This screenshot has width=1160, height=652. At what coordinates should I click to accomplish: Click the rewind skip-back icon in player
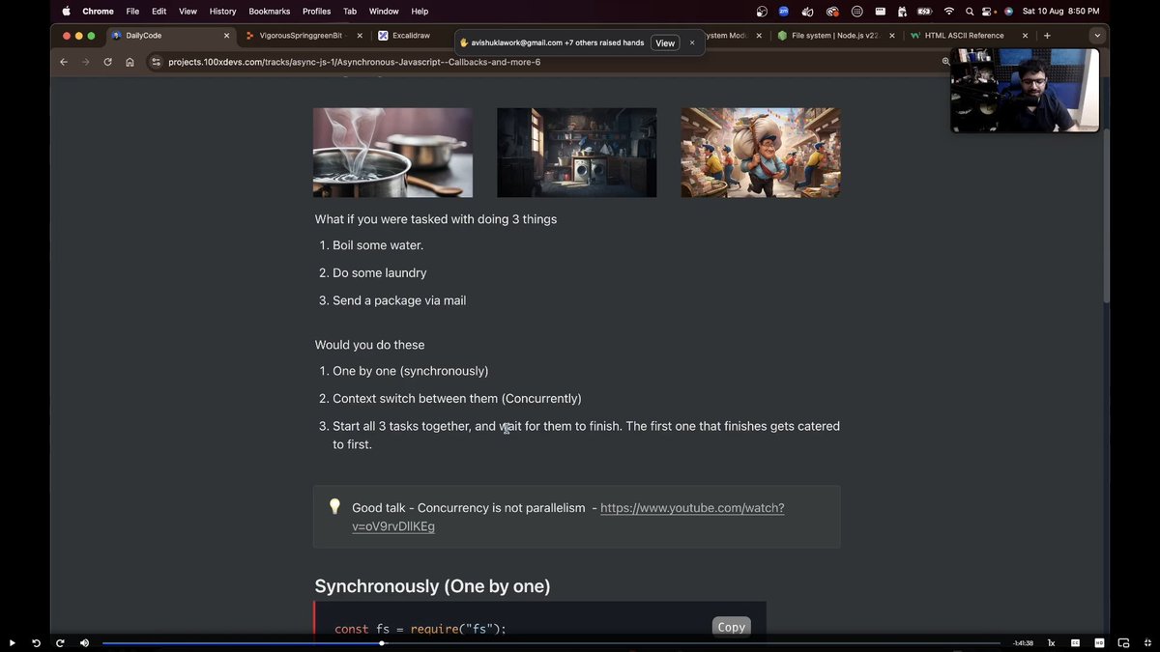tap(36, 643)
